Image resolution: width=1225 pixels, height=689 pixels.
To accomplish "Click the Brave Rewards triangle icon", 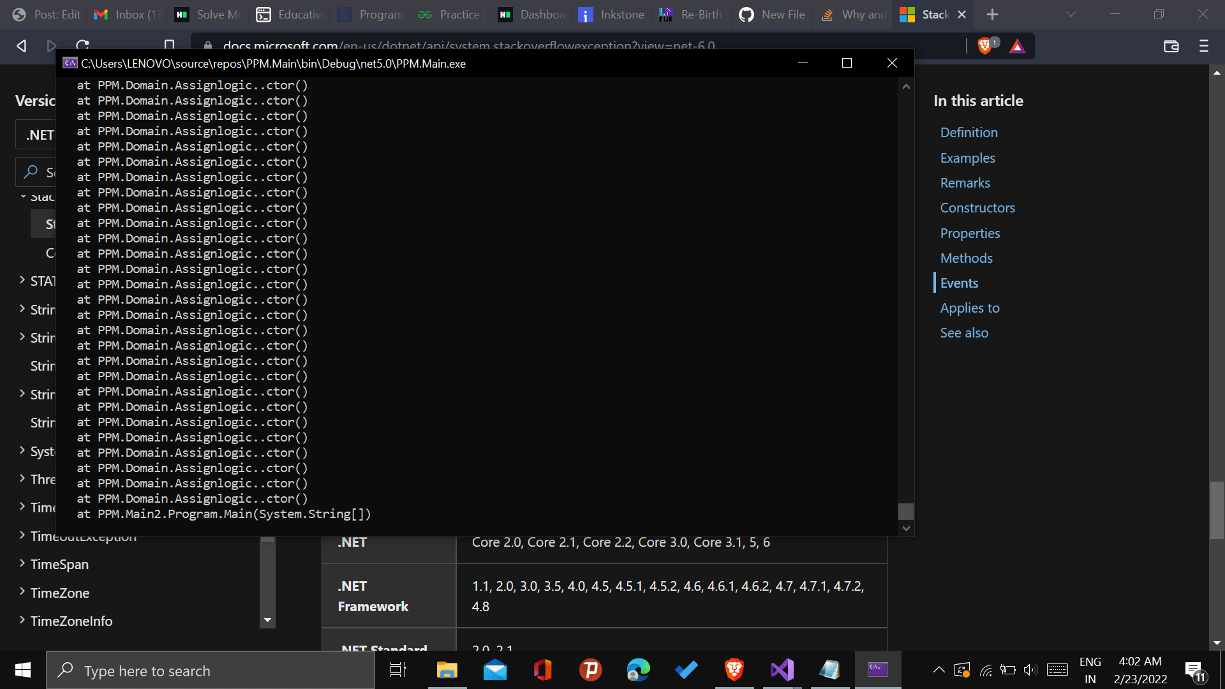I will point(1018,46).
